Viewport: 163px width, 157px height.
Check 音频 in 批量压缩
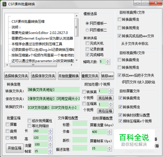click(7, 131)
